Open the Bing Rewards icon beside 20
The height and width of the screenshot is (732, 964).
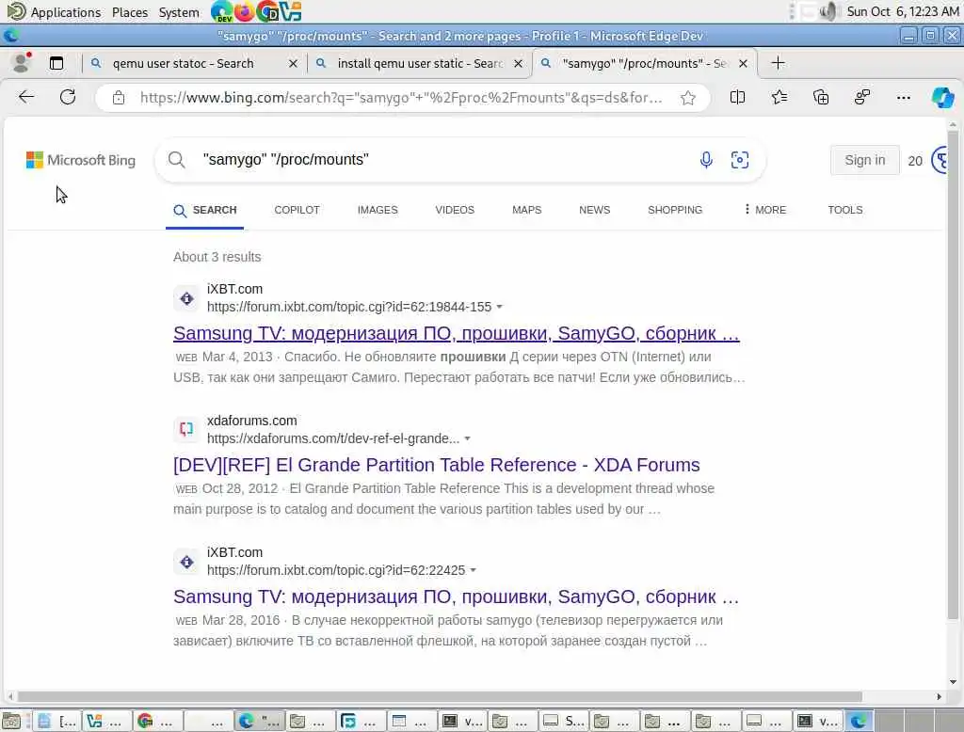point(940,160)
